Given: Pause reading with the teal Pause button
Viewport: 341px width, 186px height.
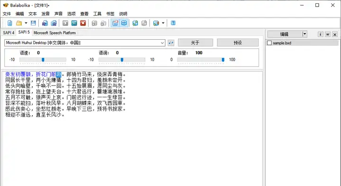Looking at the screenshot, I should click(x=74, y=23).
